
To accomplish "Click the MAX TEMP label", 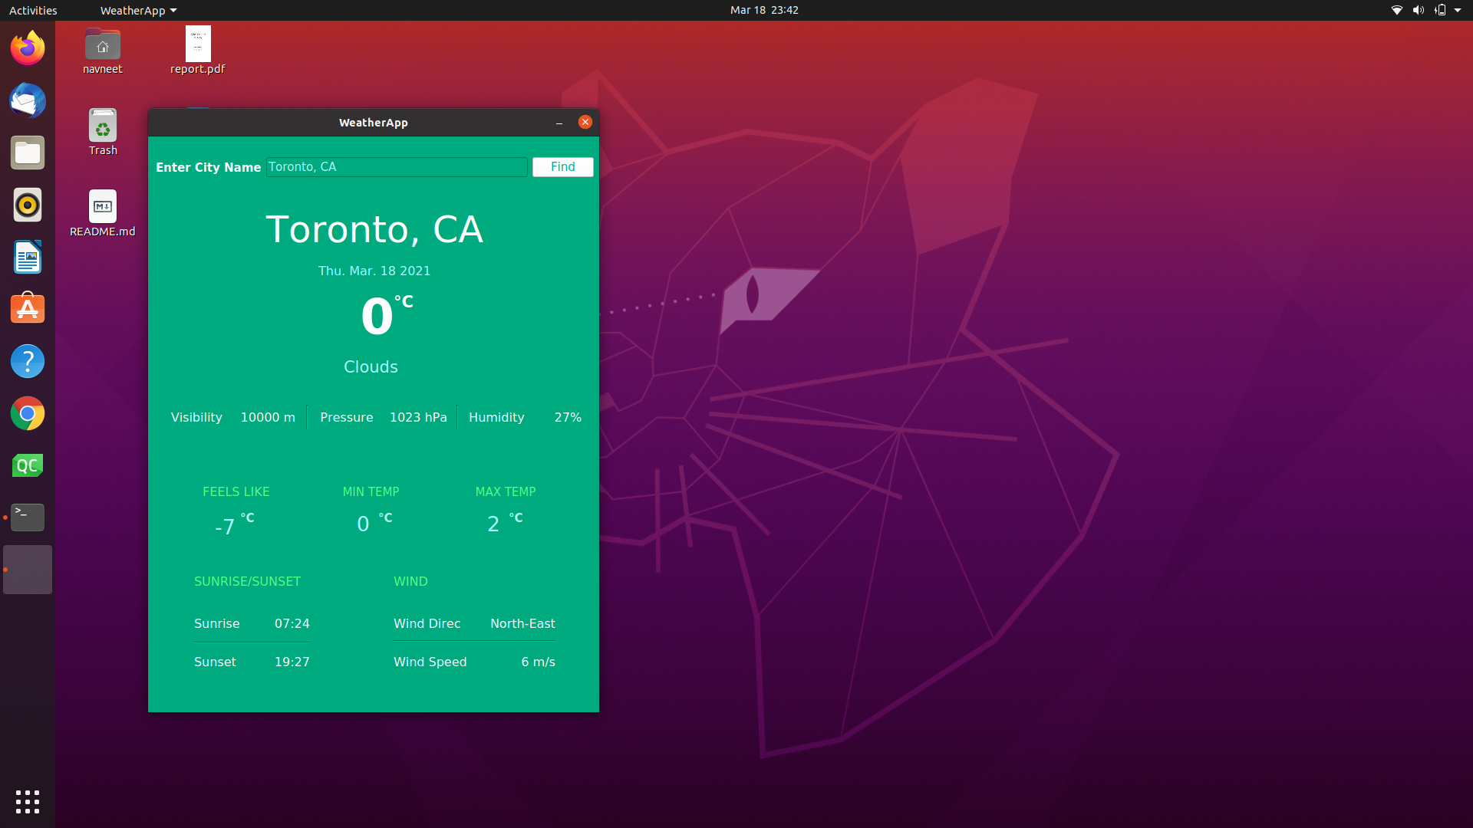I will click(506, 491).
